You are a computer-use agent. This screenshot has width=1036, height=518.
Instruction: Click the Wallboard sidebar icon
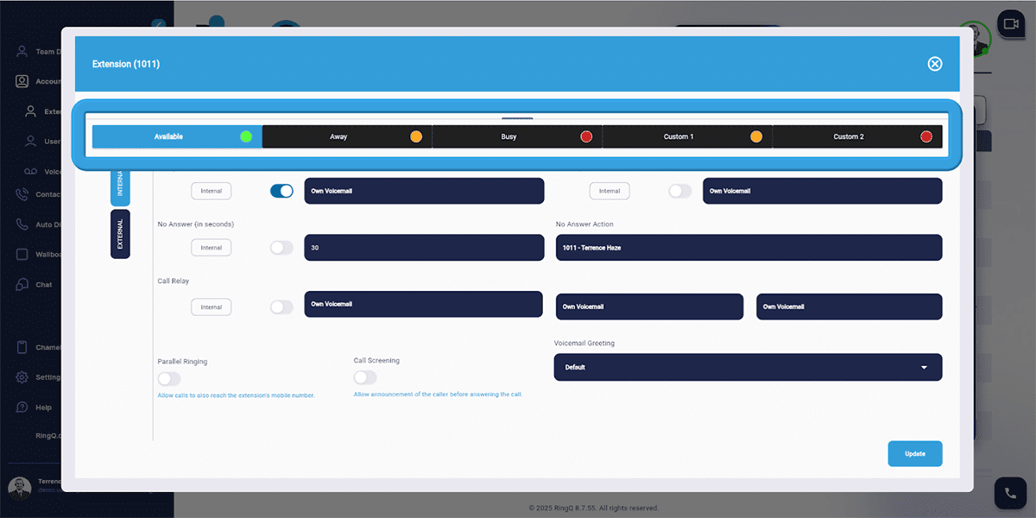coord(22,255)
